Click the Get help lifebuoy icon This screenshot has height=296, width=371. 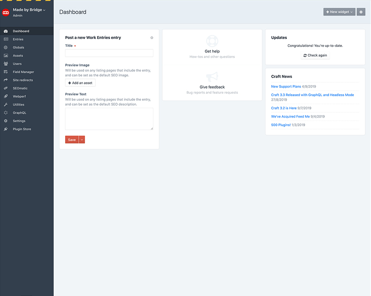click(x=212, y=41)
